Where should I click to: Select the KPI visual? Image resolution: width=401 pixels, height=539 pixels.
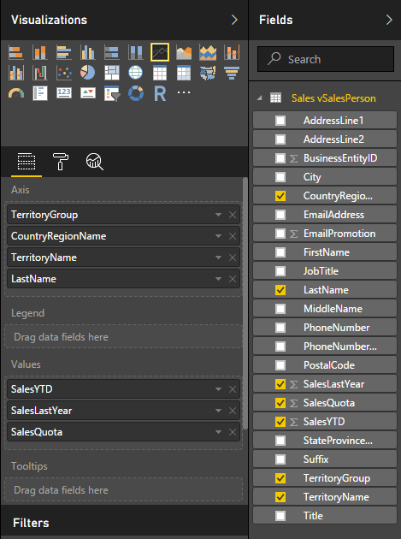[x=87, y=93]
